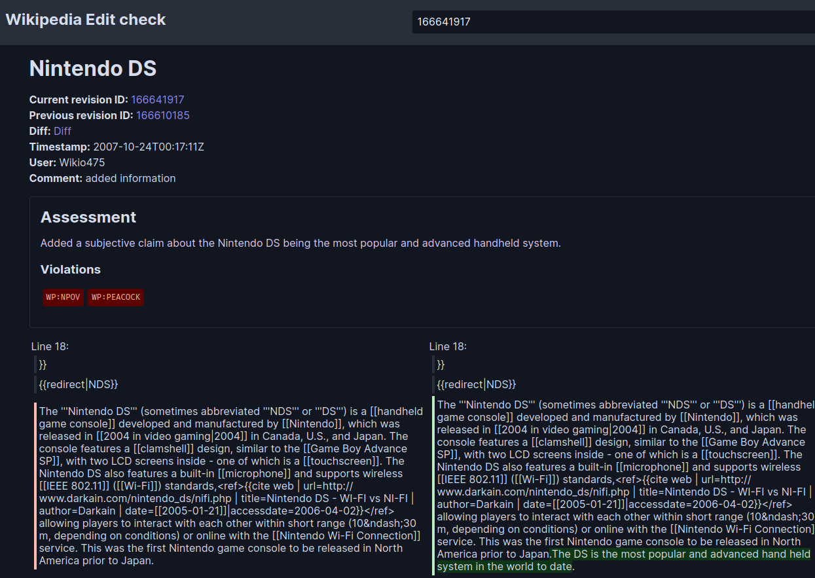Select the WP:NPOV violation tag
Screen dimensions: 815x578
click(63, 297)
